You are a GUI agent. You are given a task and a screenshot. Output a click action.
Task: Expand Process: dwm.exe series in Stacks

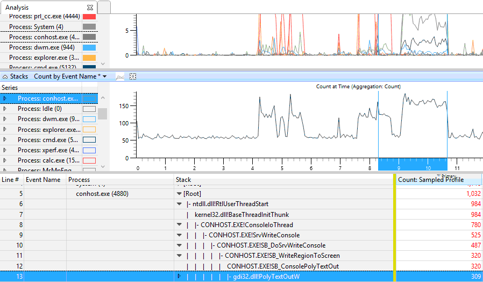coord(5,118)
